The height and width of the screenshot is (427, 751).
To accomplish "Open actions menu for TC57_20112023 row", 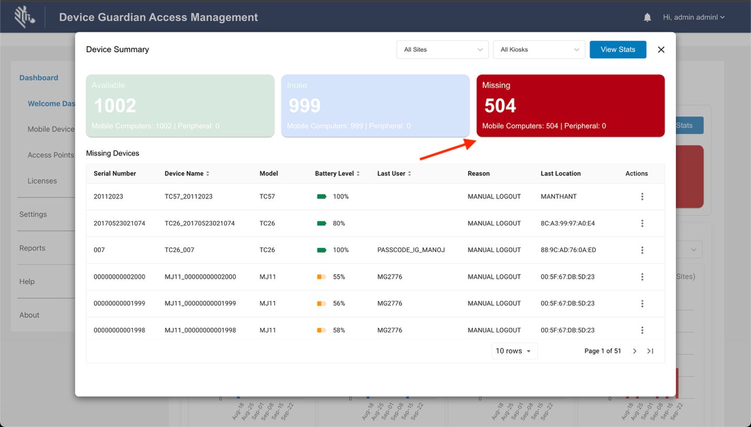I will click(x=642, y=196).
